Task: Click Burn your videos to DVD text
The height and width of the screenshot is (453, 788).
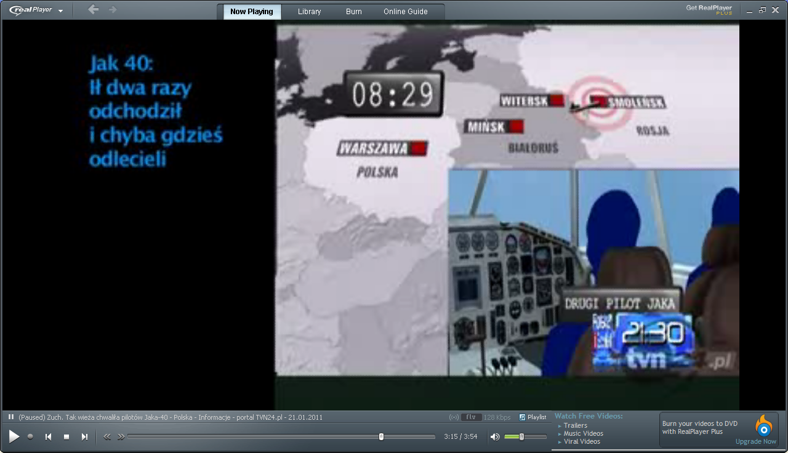Action: [x=700, y=427]
